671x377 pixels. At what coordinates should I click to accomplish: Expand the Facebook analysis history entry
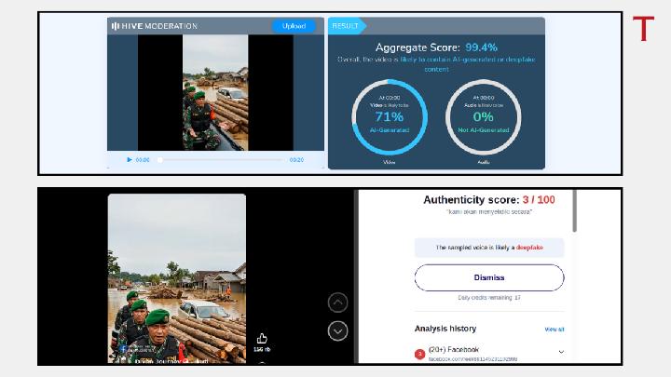click(x=561, y=352)
